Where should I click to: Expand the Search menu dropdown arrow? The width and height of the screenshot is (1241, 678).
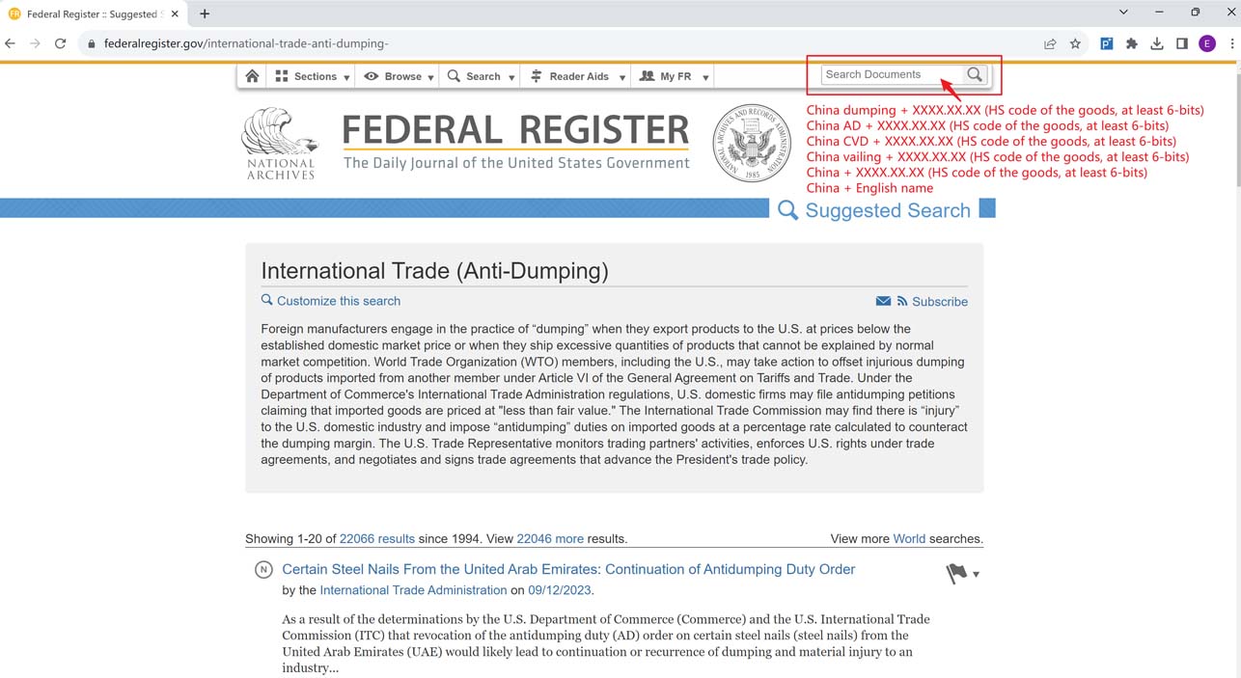pos(511,77)
